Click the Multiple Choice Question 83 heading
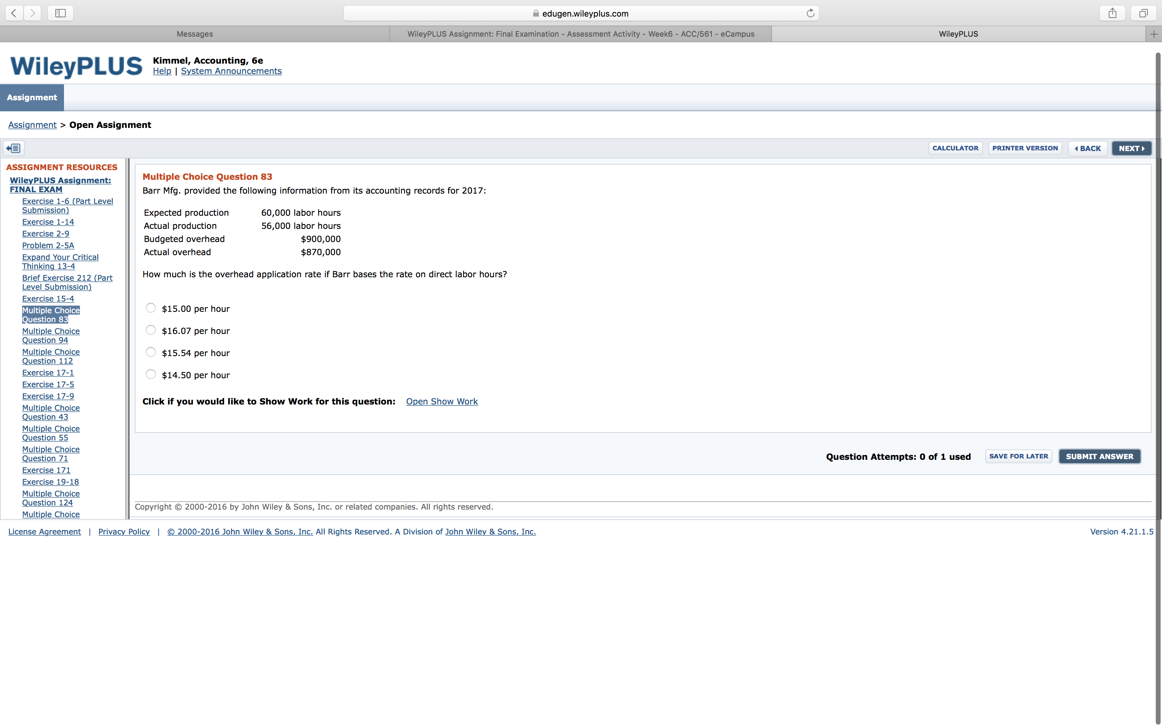 point(207,177)
